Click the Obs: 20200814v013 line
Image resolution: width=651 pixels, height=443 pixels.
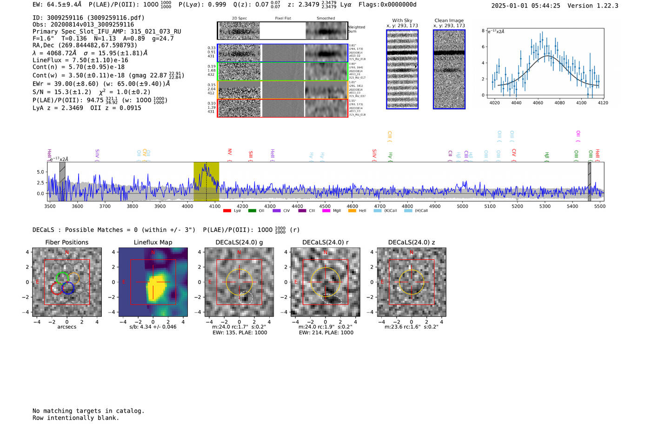click(83, 25)
